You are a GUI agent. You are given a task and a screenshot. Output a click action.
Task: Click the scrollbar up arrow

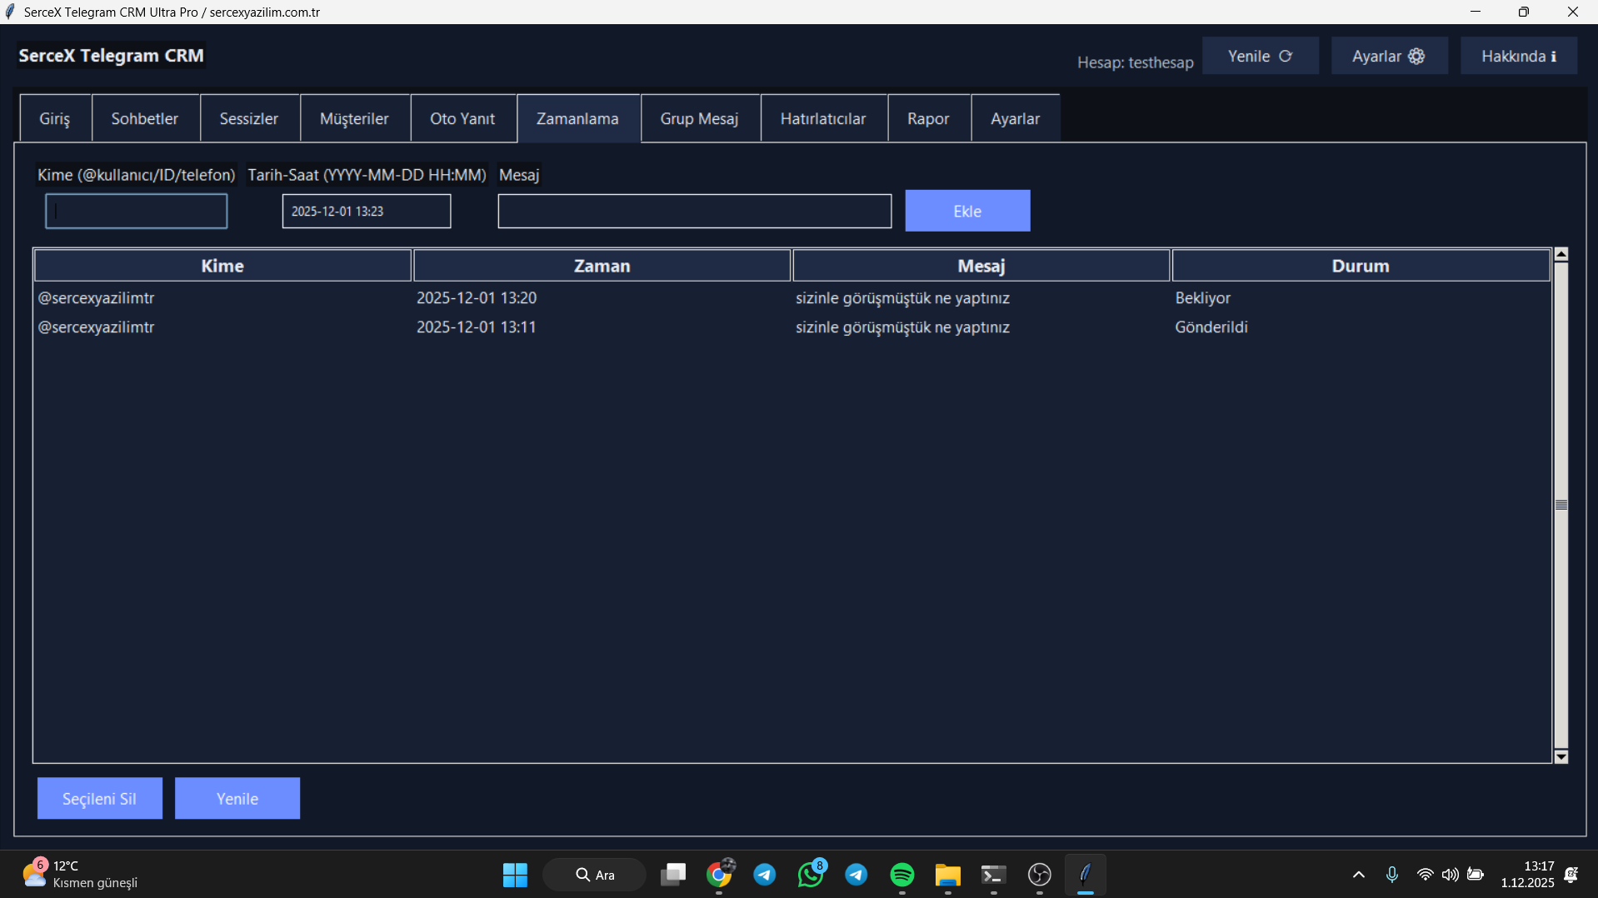pos(1561,254)
